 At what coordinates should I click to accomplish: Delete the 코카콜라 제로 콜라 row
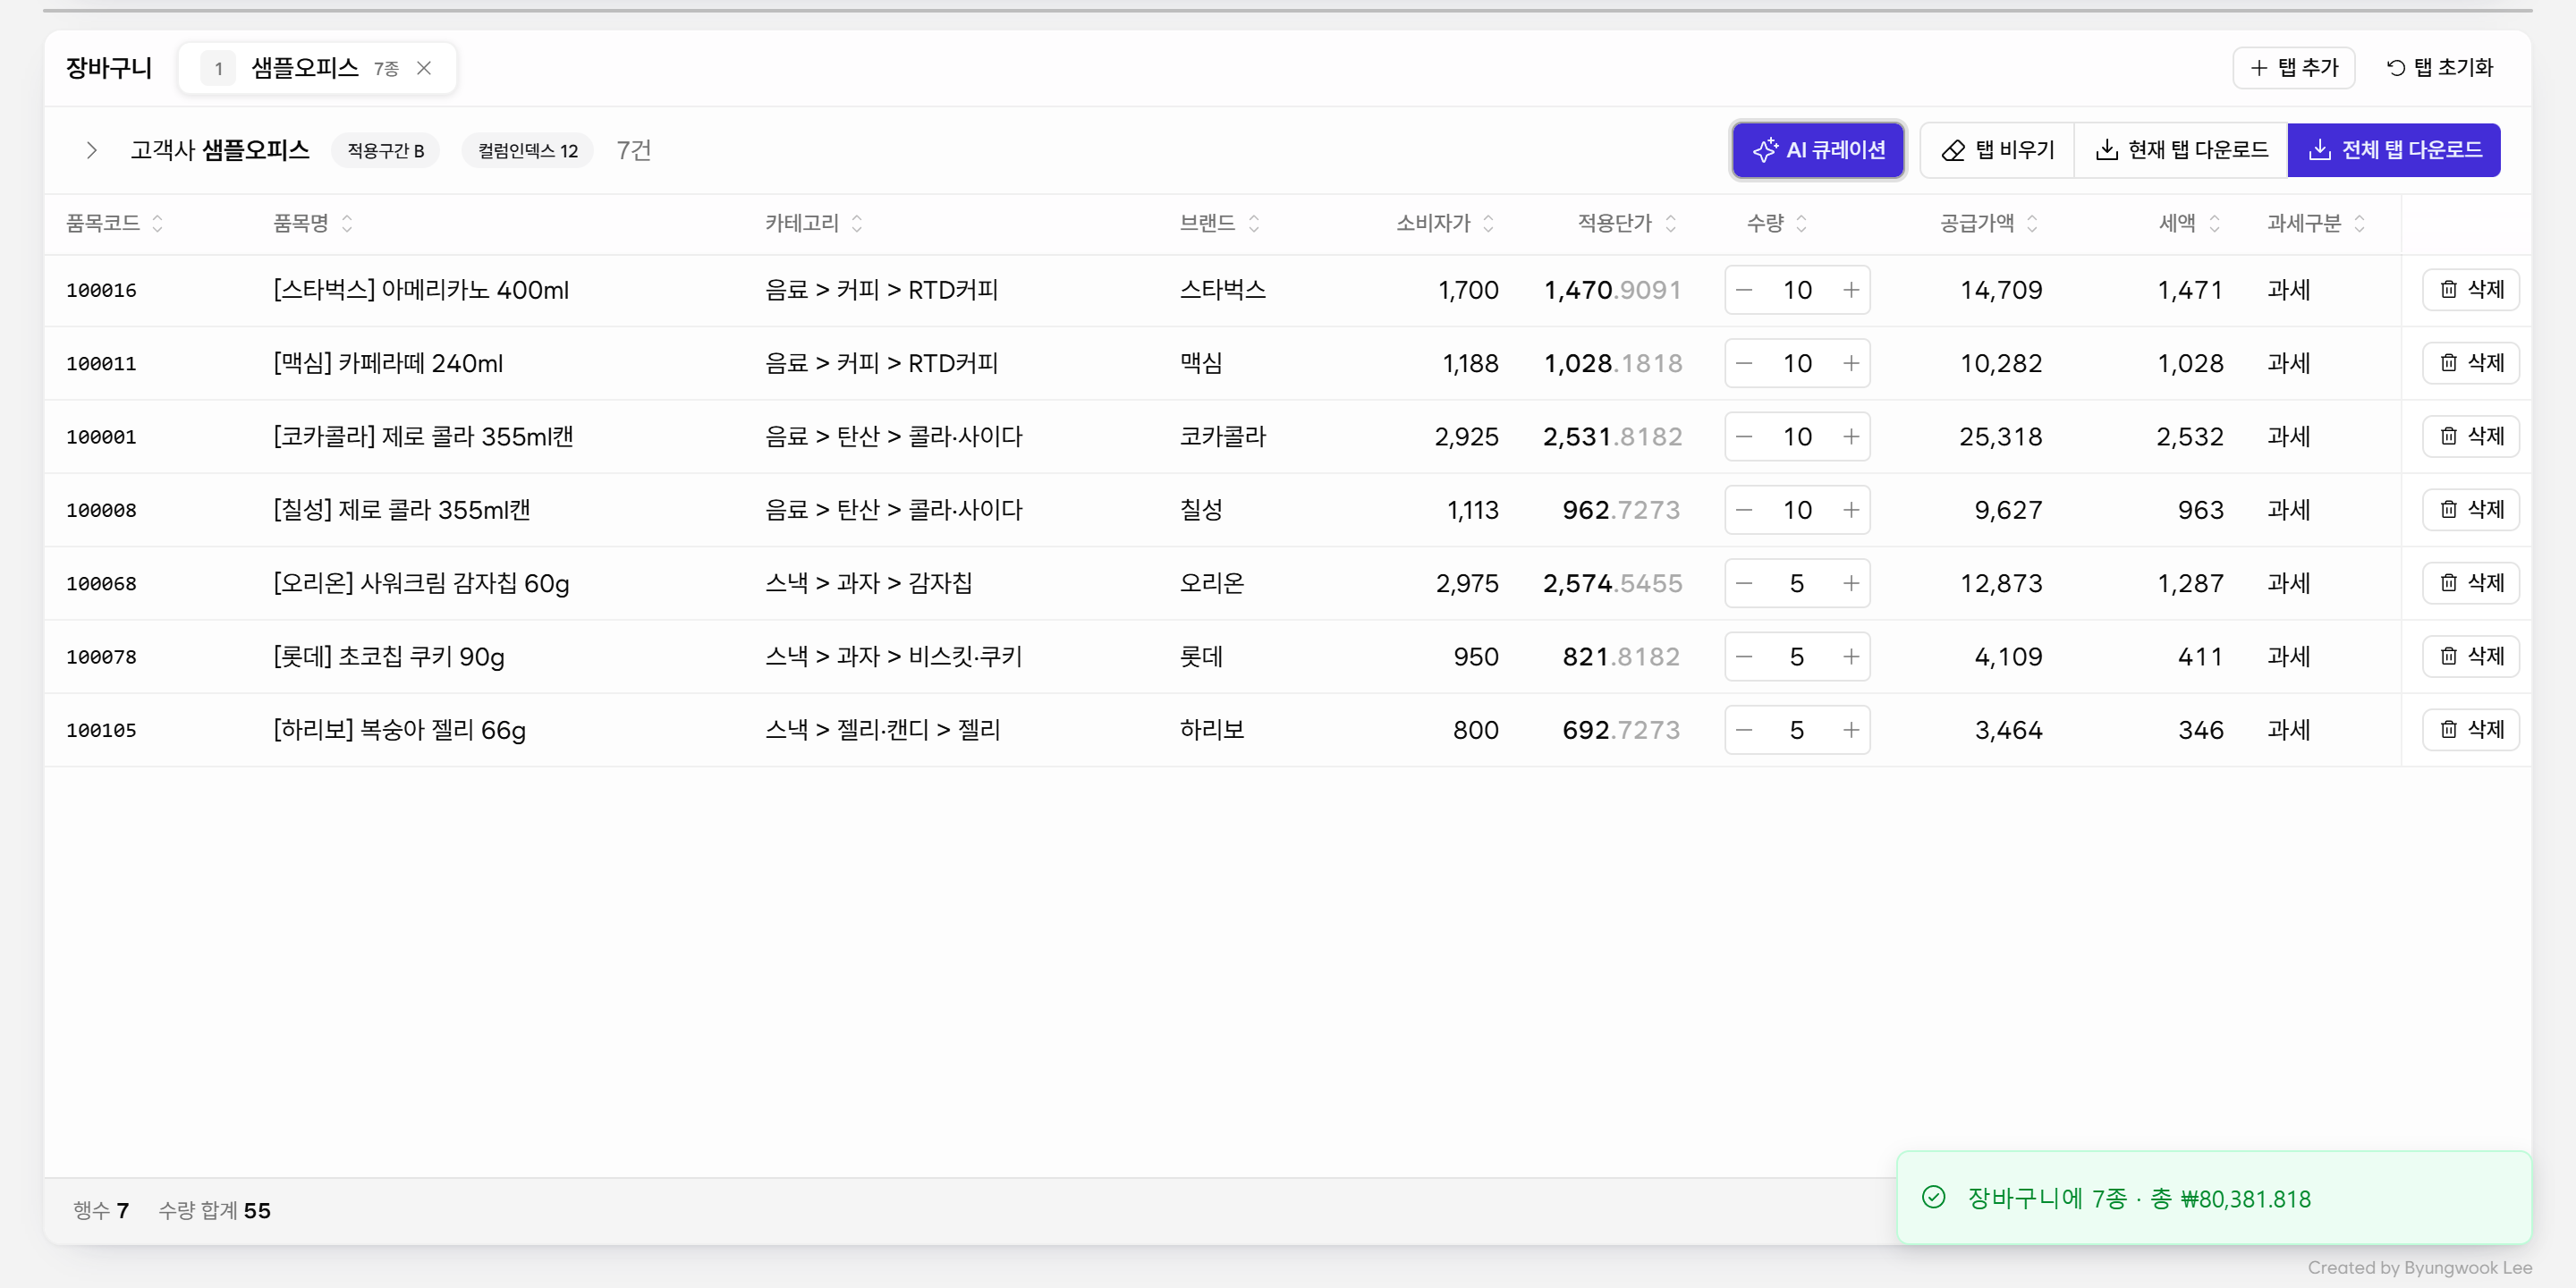2470,437
